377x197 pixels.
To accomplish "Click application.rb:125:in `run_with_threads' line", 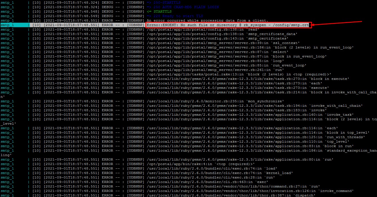I will 256,137.
